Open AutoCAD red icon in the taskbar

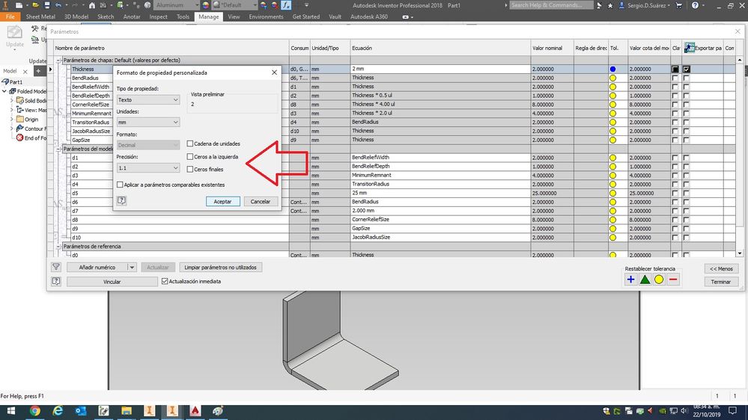[x=195, y=410]
